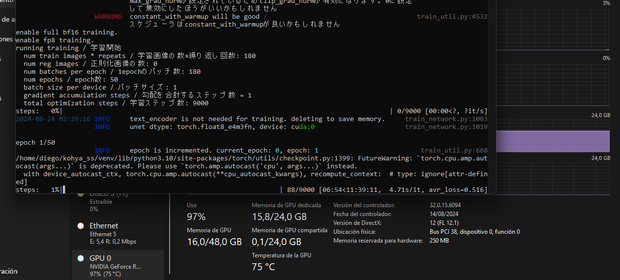Click the purple GPU memory usage graph

(553, 141)
